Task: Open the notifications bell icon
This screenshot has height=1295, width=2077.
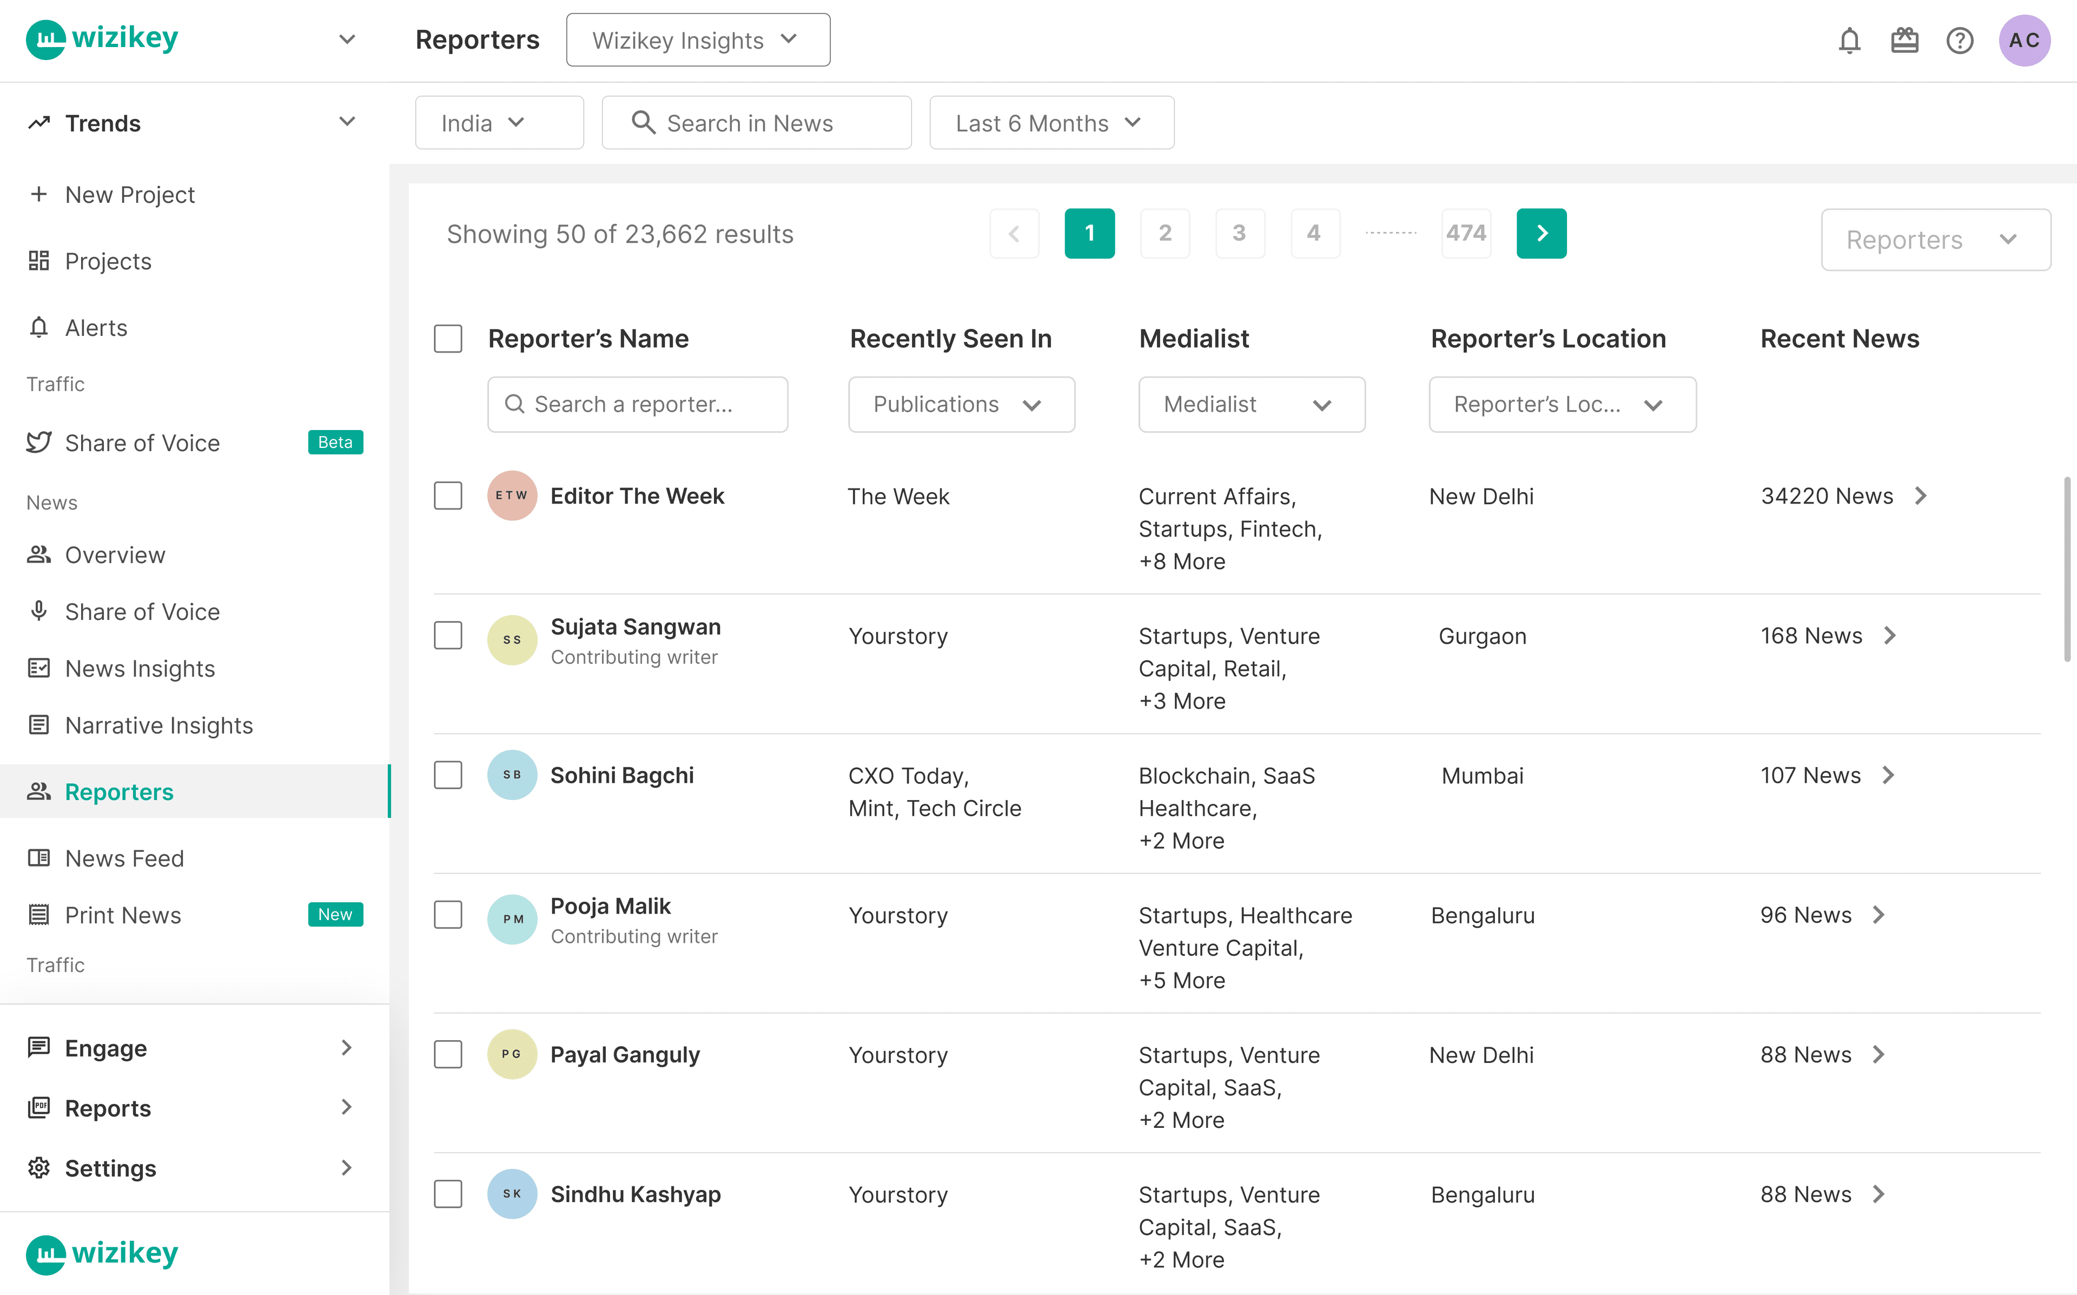Action: click(x=1849, y=40)
